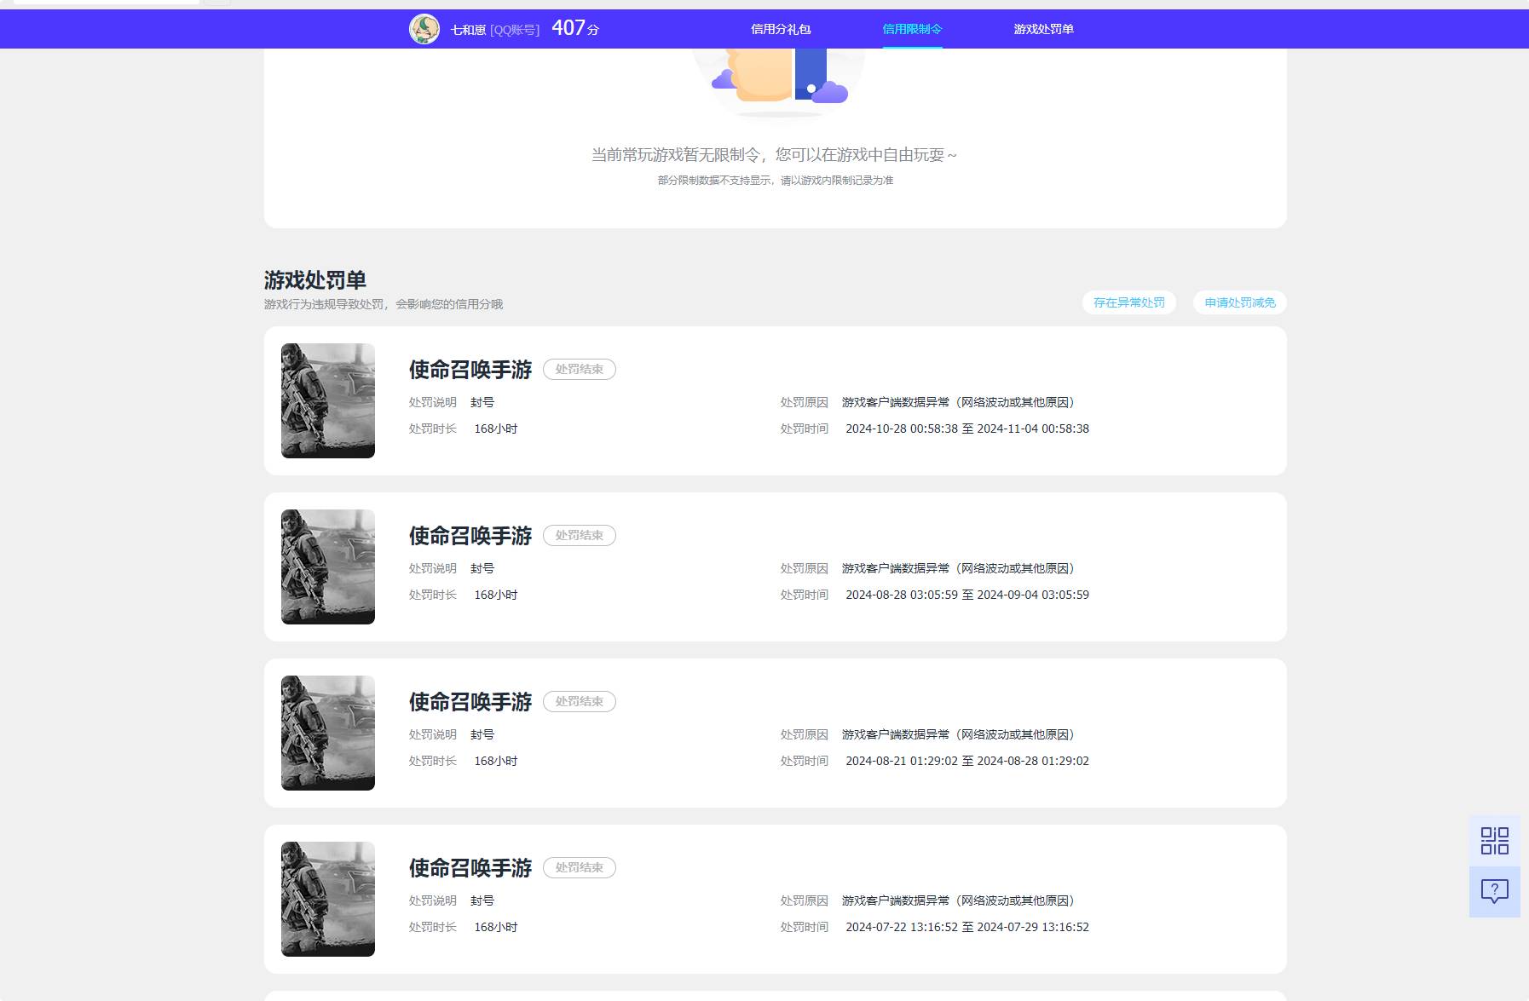Go to the 游戏处罚单 tab
The image size is (1529, 1001).
1043,29
